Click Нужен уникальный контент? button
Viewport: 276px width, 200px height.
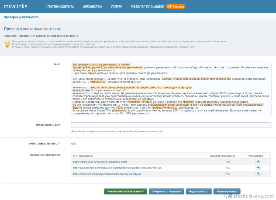(126, 191)
